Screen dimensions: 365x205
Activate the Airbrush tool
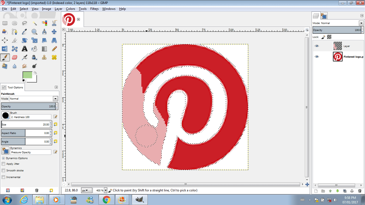click(25, 57)
